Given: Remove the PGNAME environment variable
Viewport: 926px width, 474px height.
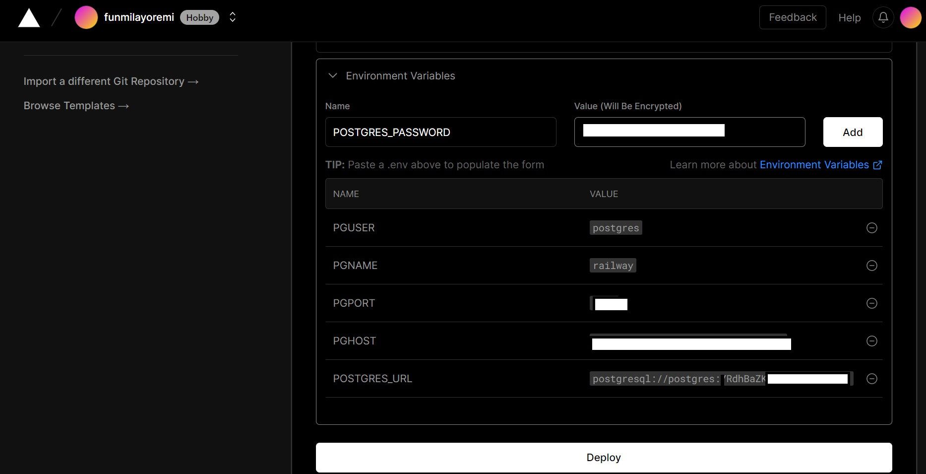Looking at the screenshot, I should [x=871, y=266].
